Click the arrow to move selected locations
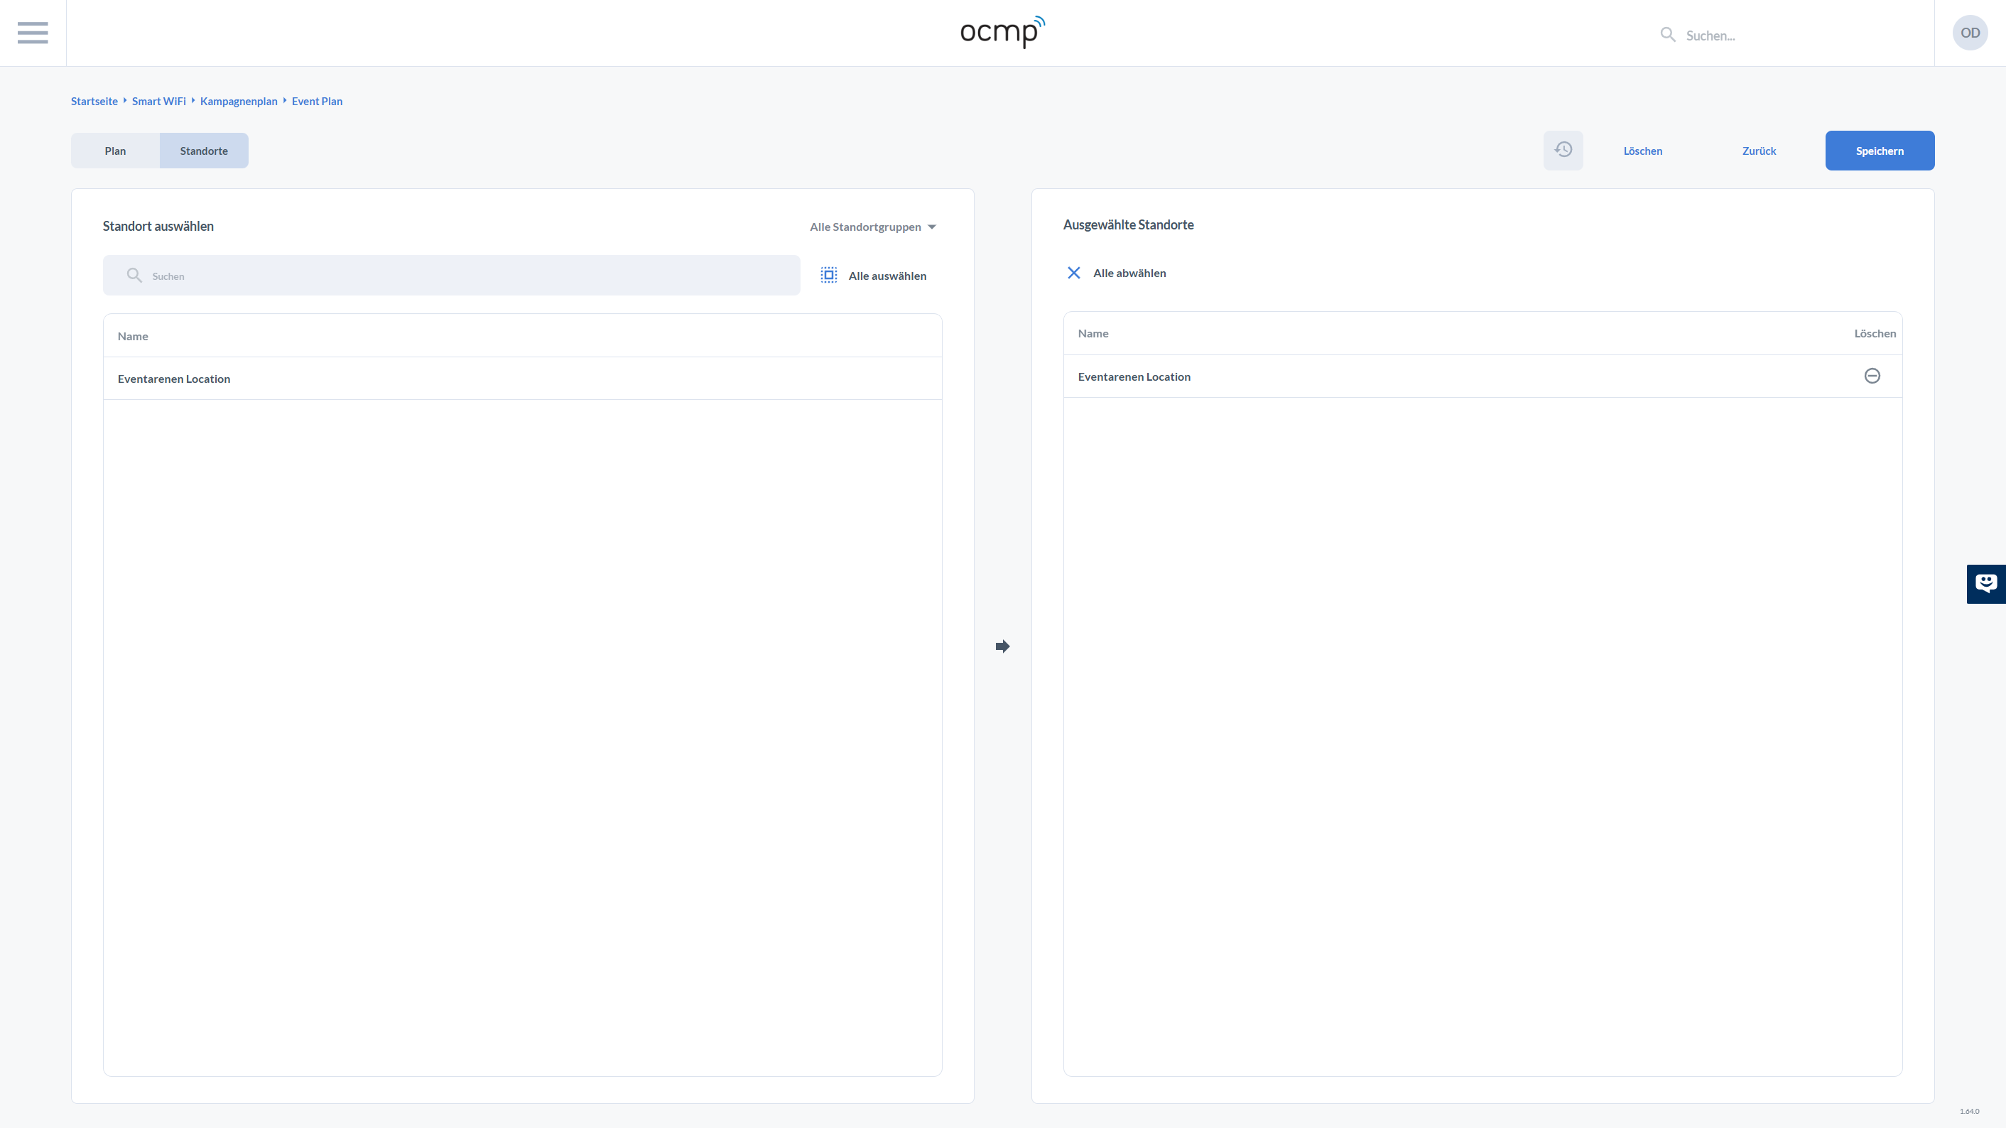This screenshot has height=1128, width=2006. [1002, 646]
